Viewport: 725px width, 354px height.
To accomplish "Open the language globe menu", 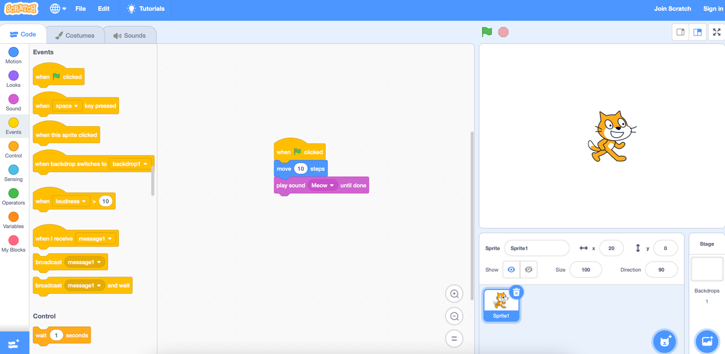I will tap(58, 9).
